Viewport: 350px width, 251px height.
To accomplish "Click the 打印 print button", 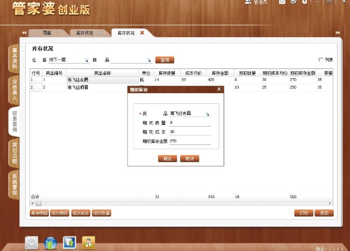I will [304, 213].
